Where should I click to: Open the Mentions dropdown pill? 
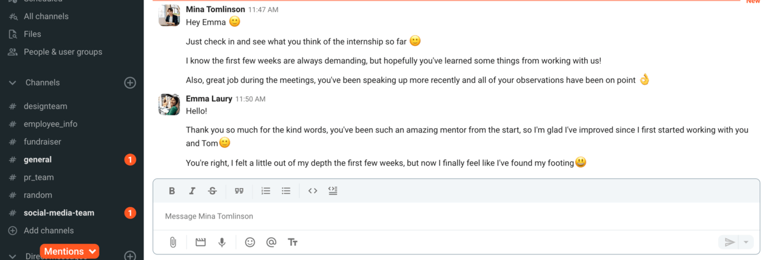(70, 251)
